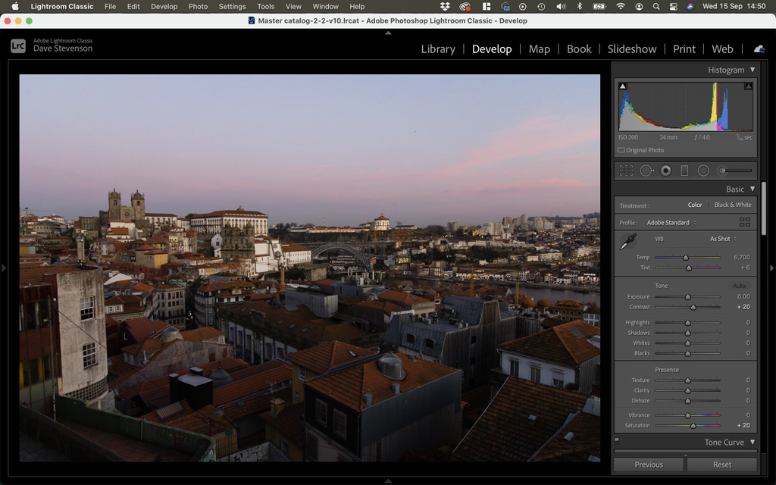Viewport: 776px width, 485px height.
Task: Open the Wi-Fi menu bar icon
Action: coord(621,6)
